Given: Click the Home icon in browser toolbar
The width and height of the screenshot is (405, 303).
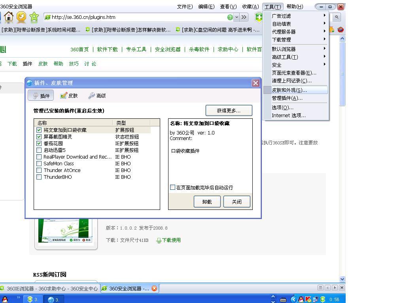Looking at the screenshot, I should [x=9, y=17].
